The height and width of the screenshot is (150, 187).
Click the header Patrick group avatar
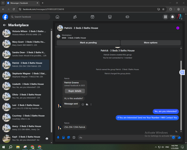[x=60, y=28]
